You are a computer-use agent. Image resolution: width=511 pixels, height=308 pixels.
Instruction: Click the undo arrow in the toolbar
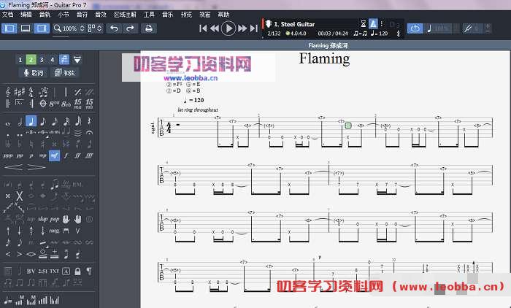(113, 28)
